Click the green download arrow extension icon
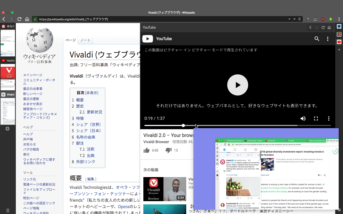 (331, 19)
